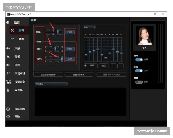Screen dimensions: 173x138
Task: Open the 音效 effects lips icon
Action: tap(12, 39)
